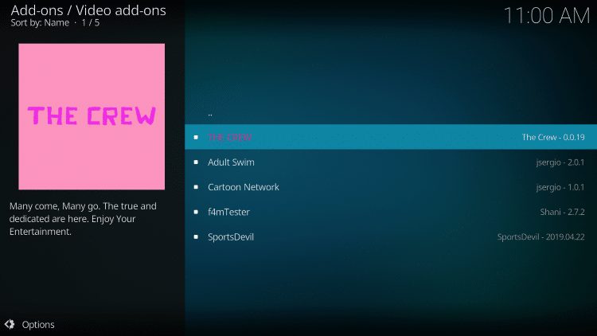Click jsergio - 2.0.1 version text
Viewport: 597px width, 336px height.
560,162
